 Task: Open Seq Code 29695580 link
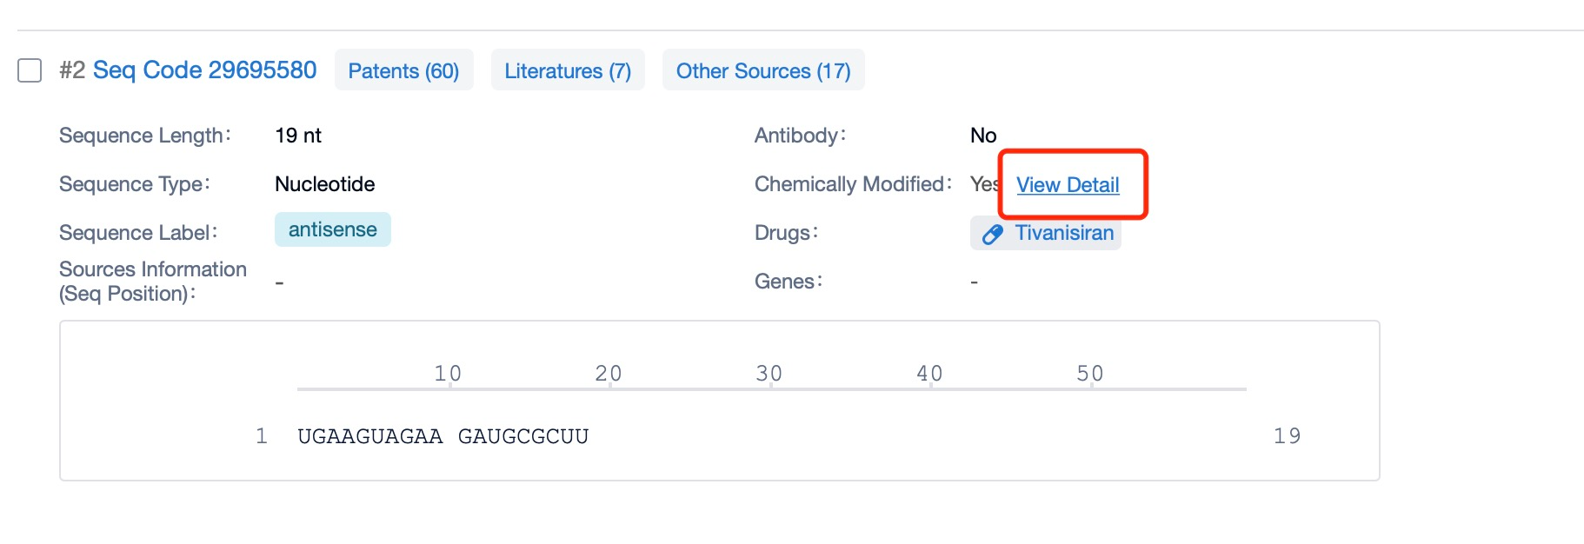point(204,70)
